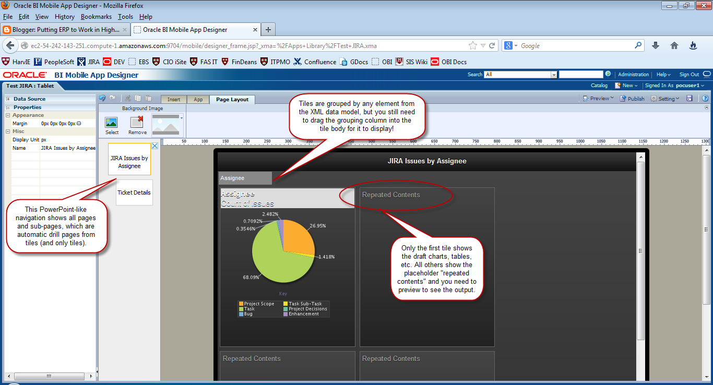Open the GDocs bookmark
The width and height of the screenshot is (713, 385).
point(354,62)
